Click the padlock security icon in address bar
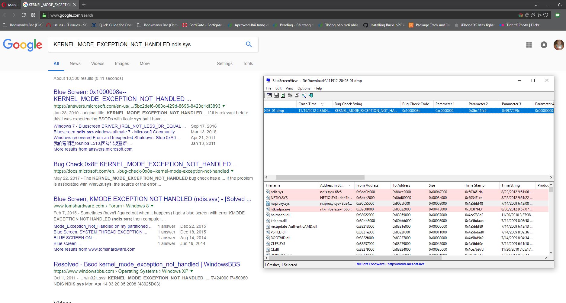 (x=44, y=15)
